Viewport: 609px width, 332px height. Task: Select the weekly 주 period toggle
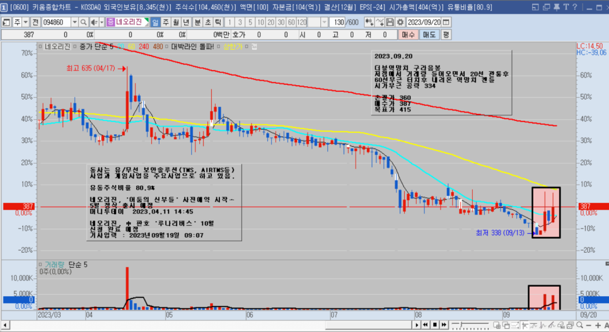[x=166, y=22]
